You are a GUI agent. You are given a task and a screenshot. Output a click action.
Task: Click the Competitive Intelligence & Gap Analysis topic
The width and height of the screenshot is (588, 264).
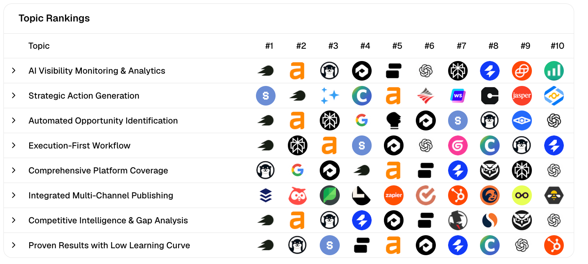108,220
